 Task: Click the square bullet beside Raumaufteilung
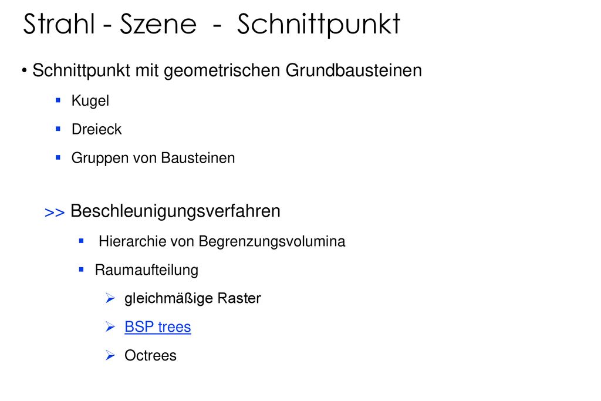pyautogui.click(x=81, y=269)
